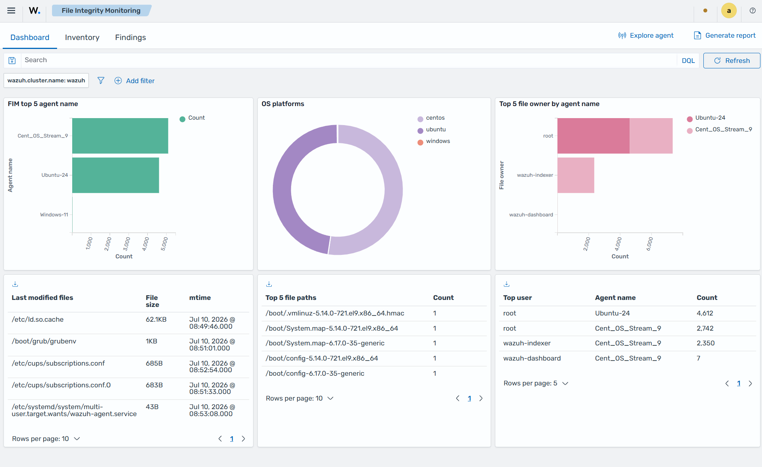Click the wazuh-indexer pink bar
The height and width of the screenshot is (467, 762).
pyautogui.click(x=576, y=175)
